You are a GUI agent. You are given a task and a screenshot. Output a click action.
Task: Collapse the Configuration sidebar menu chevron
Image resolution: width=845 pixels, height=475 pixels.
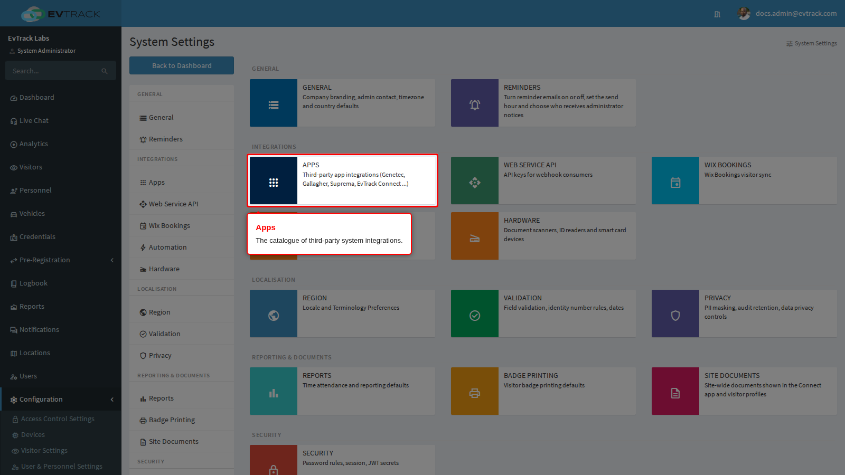[112, 400]
